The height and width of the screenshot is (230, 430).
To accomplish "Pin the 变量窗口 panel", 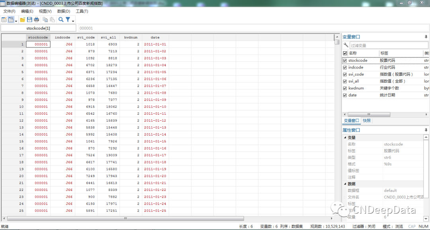I will coord(426,37).
